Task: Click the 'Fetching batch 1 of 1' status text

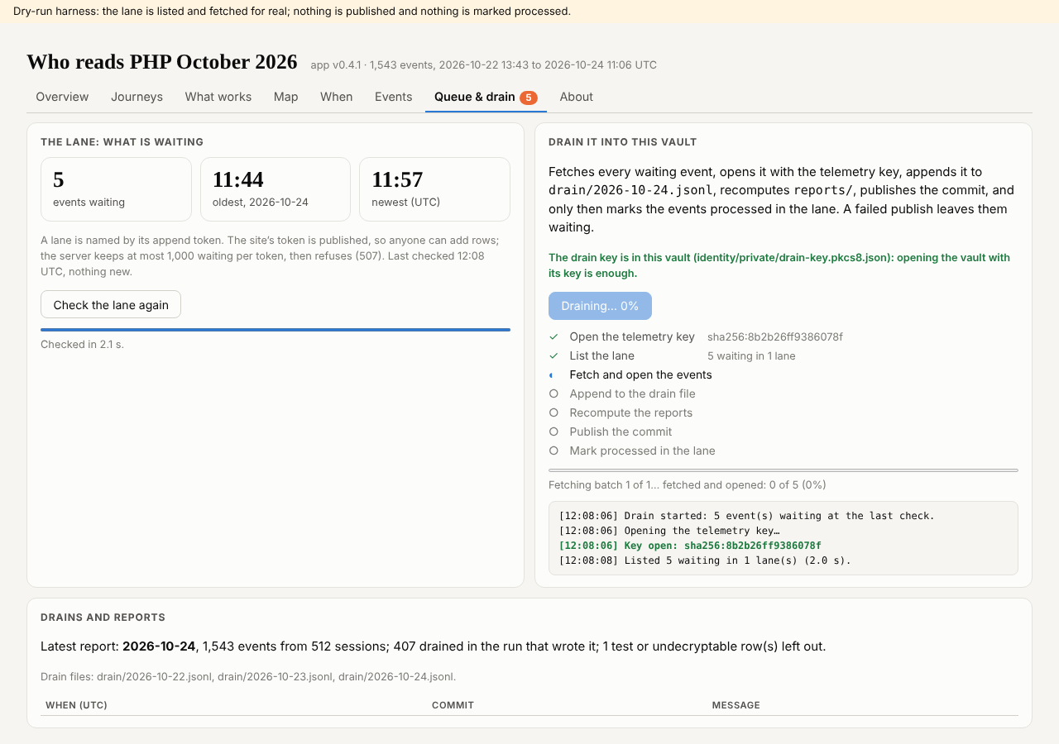Action: coord(688,484)
